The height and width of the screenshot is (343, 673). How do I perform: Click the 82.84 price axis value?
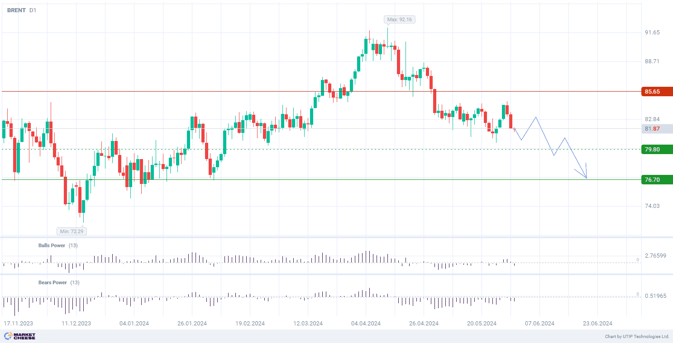[652, 119]
